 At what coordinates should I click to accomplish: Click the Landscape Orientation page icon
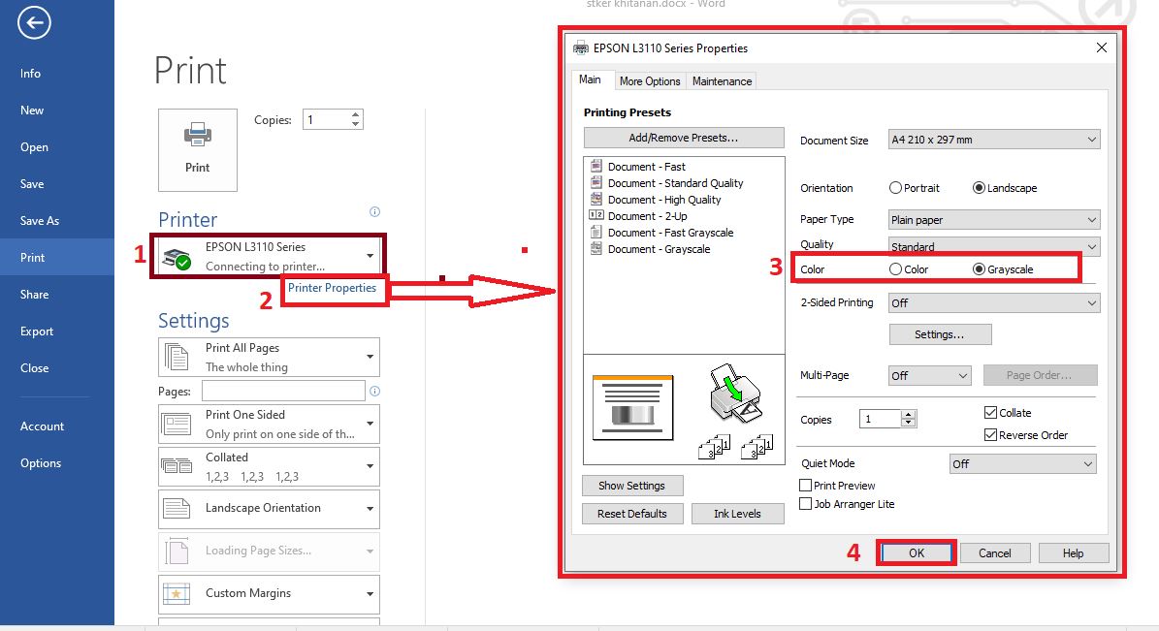[x=177, y=508]
